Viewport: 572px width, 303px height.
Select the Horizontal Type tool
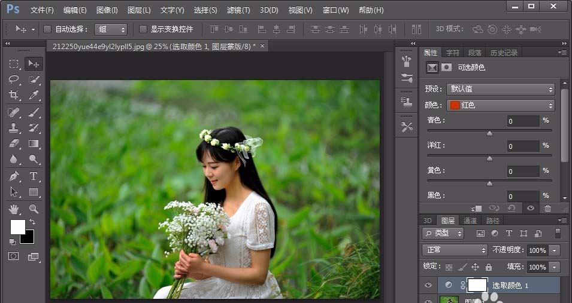tap(34, 176)
